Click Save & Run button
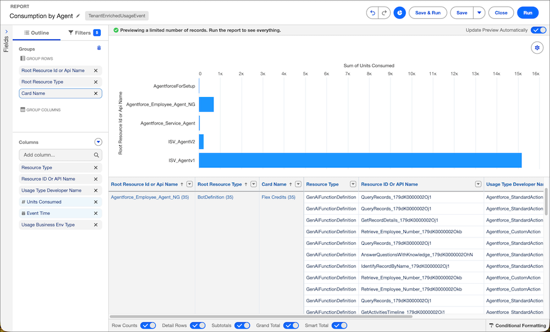 [x=428, y=13]
